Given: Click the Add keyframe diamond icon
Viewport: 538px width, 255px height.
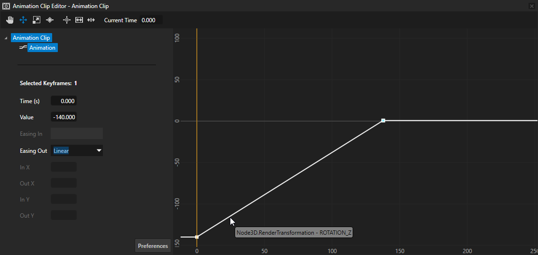Looking at the screenshot, I should pos(49,20).
